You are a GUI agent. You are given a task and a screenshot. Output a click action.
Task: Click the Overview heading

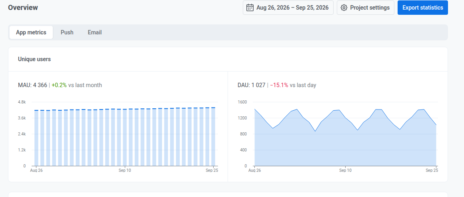23,8
